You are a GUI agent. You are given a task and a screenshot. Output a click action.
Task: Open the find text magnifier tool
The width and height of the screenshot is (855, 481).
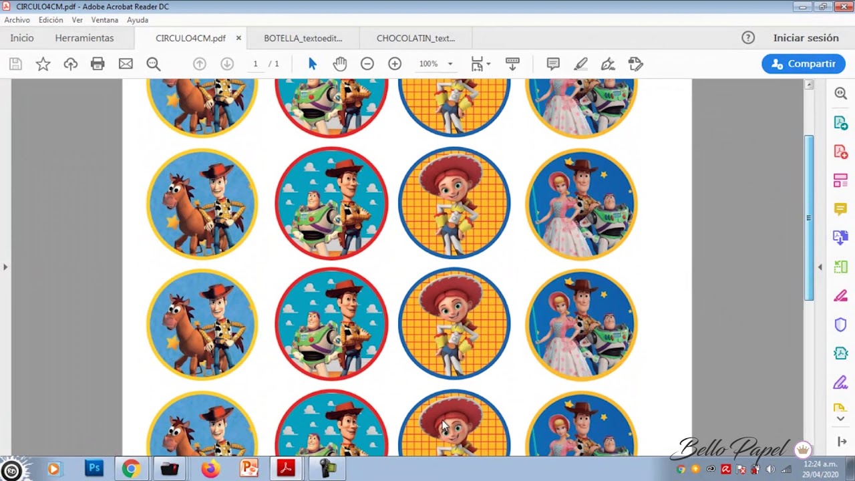153,64
